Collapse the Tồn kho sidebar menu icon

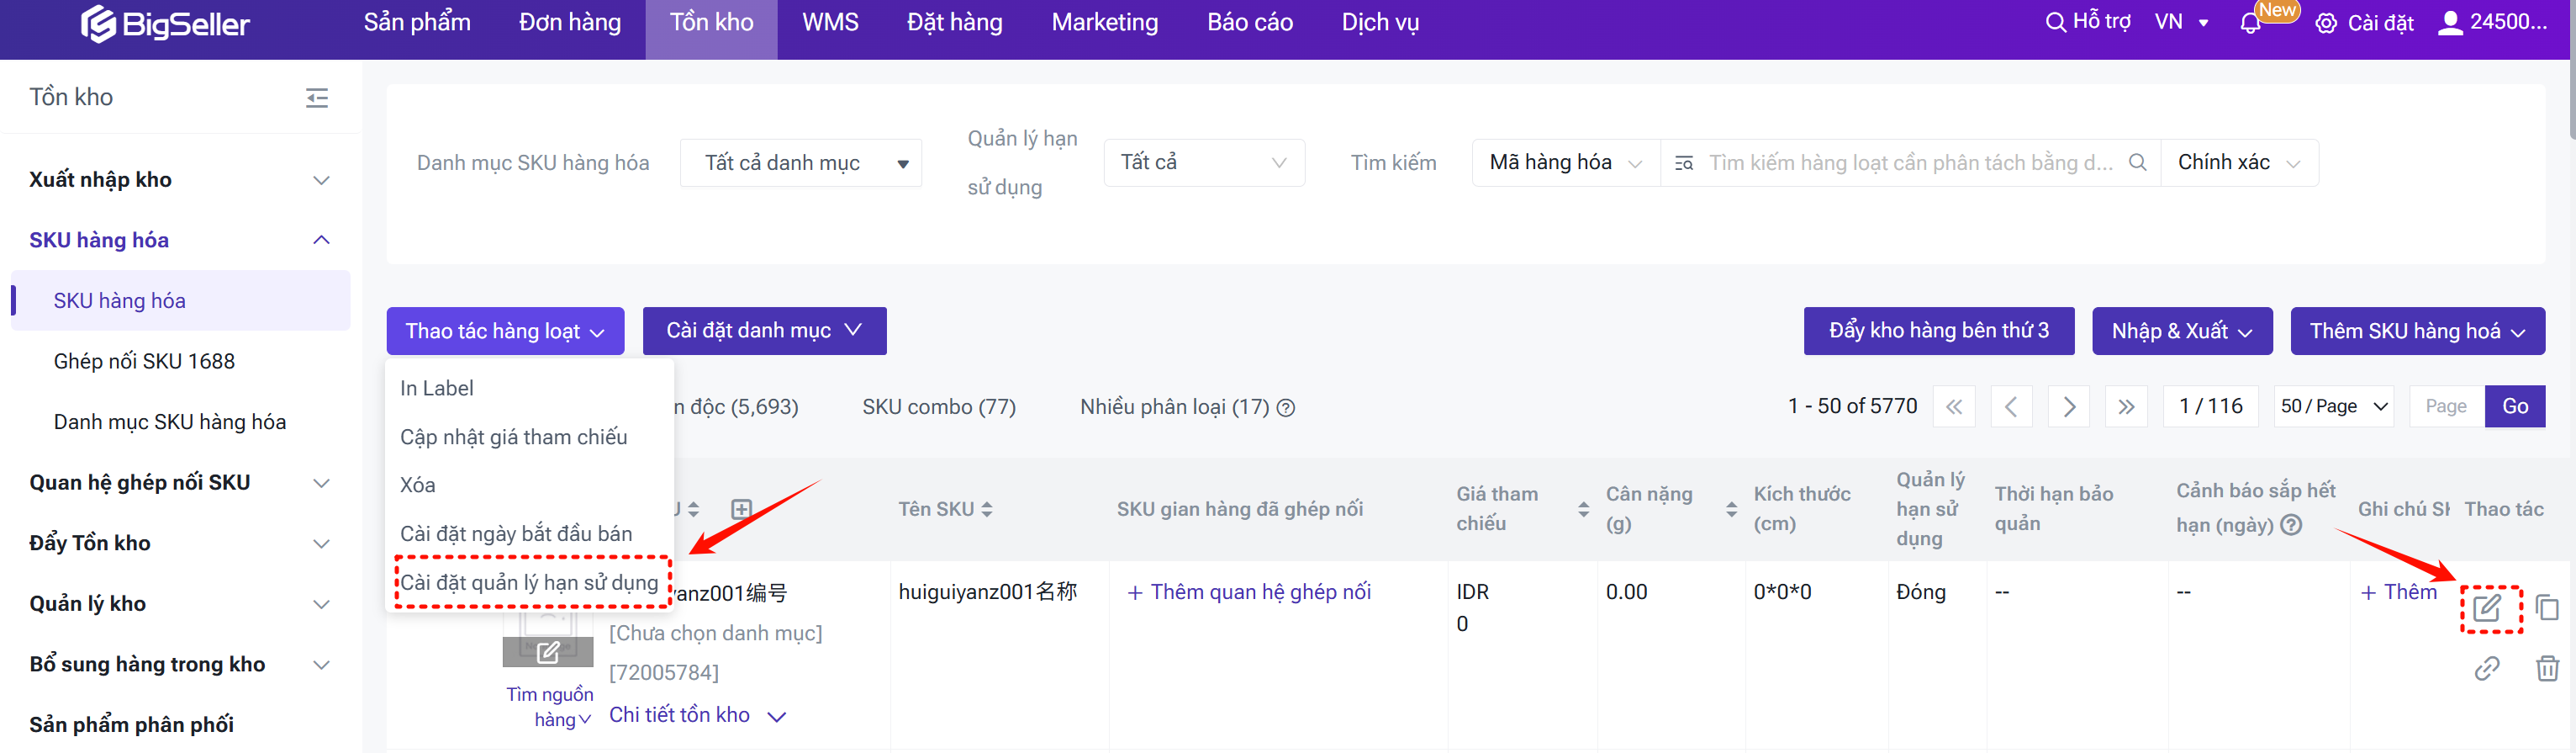(317, 97)
